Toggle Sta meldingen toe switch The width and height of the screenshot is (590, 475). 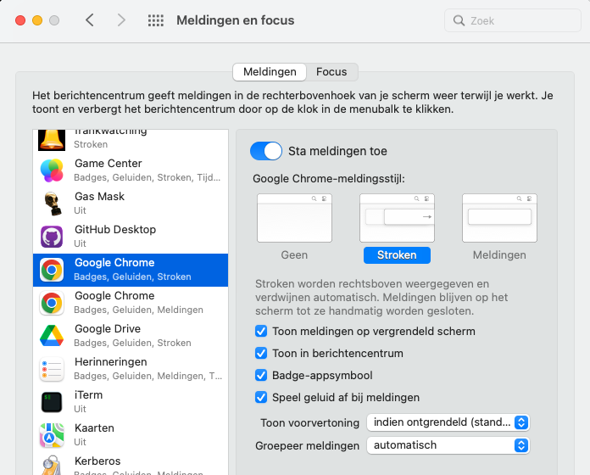tap(266, 151)
